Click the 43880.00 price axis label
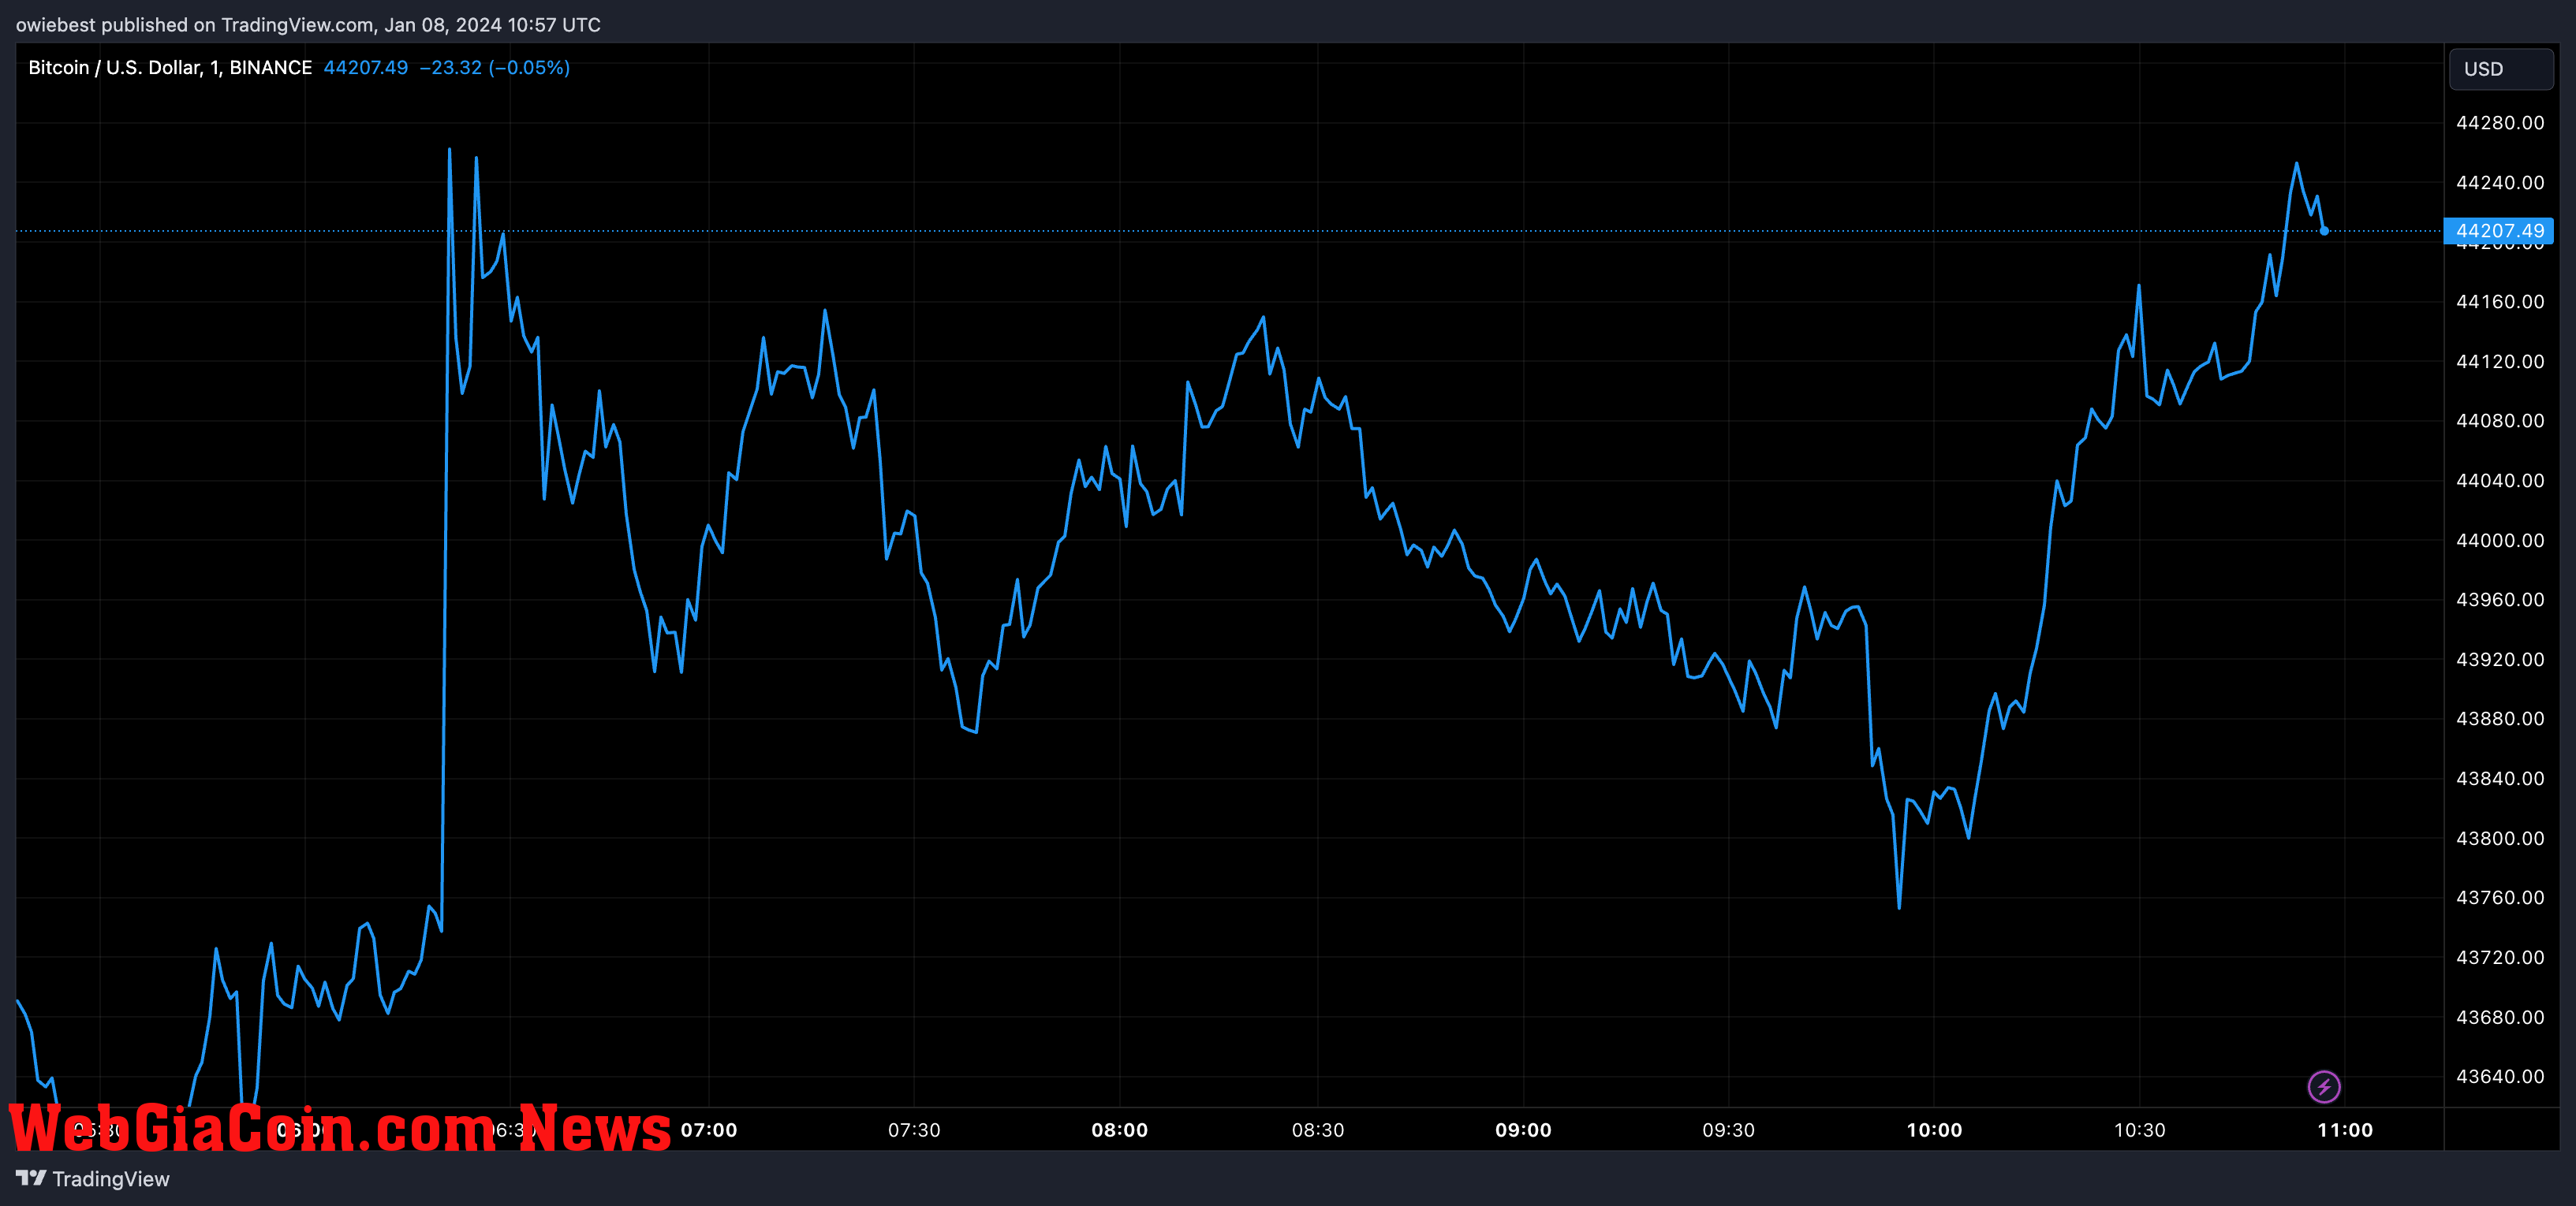Screen dimensions: 2576x1206 click(2500, 718)
